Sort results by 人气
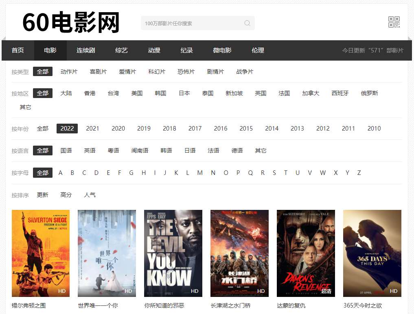 point(90,195)
